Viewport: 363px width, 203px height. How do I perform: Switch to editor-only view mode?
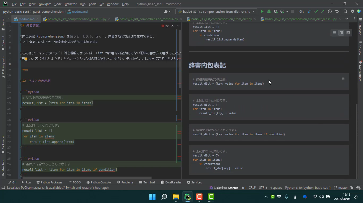[334, 33]
